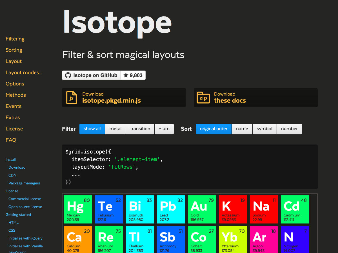Sort elements by name

(242, 129)
